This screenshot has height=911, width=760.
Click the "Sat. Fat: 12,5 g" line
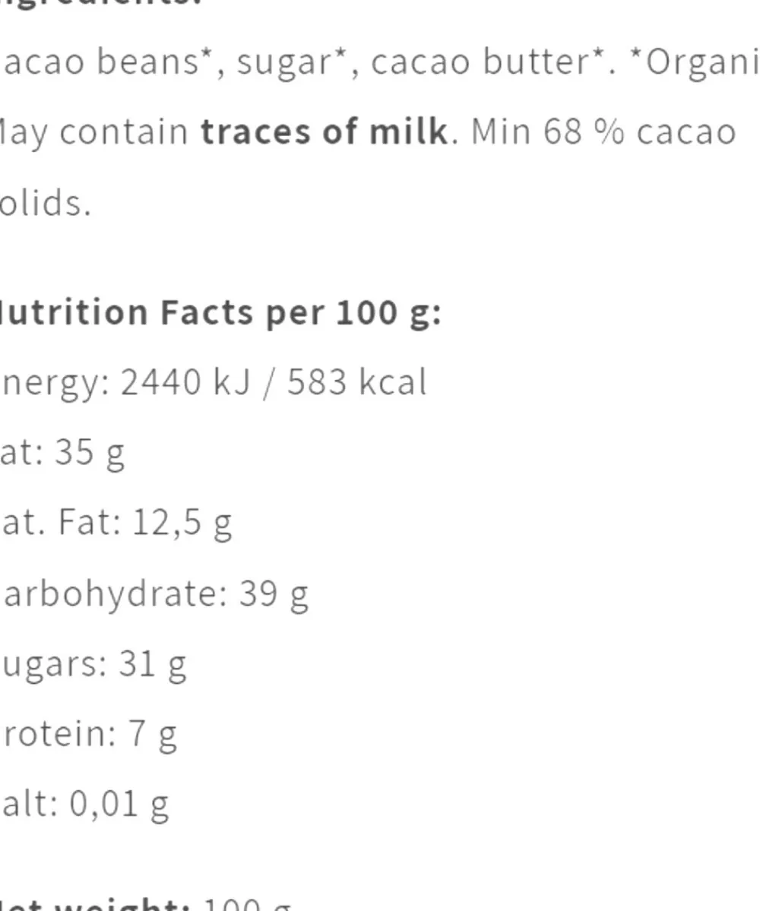[x=116, y=522]
